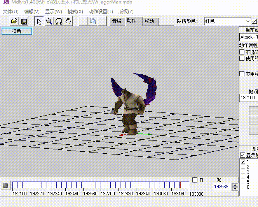Click the frame interval field showing 192100
The width and height of the screenshot is (258, 207).
[249, 98]
